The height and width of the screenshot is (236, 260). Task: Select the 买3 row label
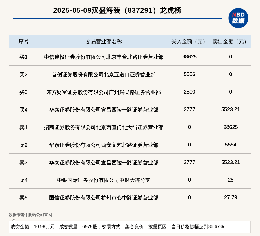click(x=24, y=92)
